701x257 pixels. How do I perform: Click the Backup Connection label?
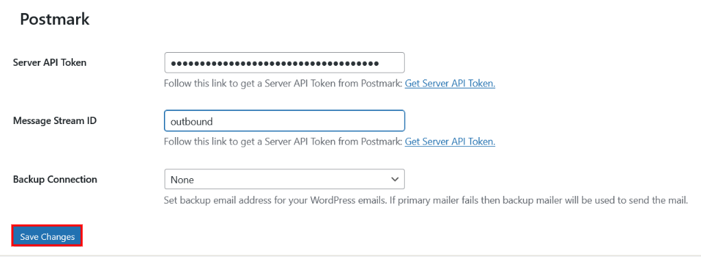(55, 180)
